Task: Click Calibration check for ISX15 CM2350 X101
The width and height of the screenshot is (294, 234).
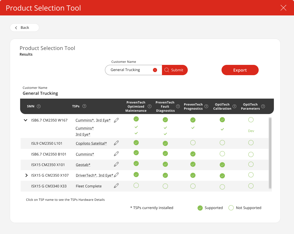Action: pos(222,165)
